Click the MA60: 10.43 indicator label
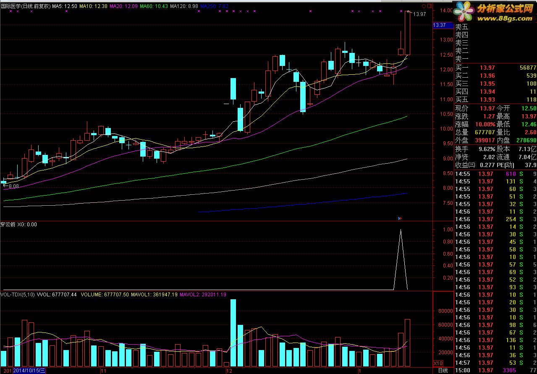Viewport: 537px width, 374px height. pyautogui.click(x=154, y=7)
